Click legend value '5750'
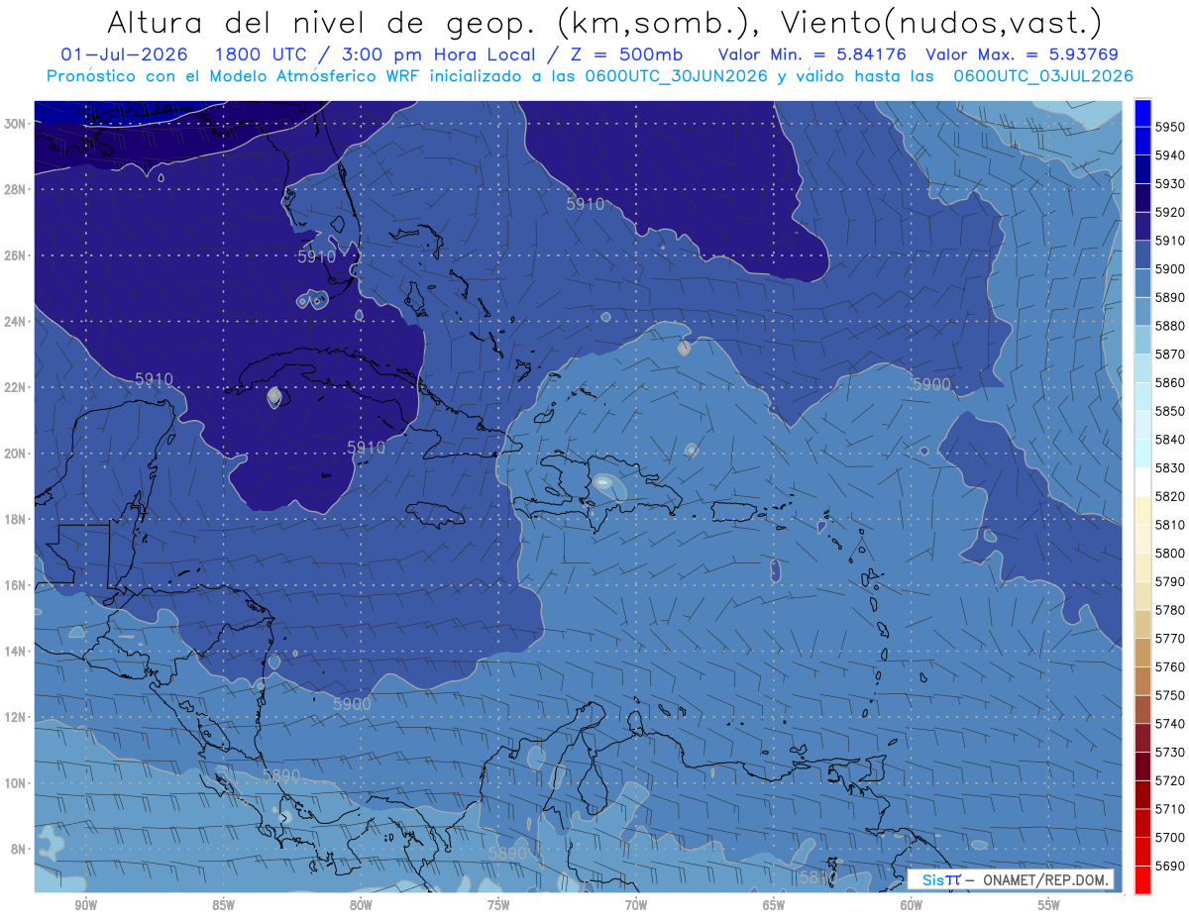The height and width of the screenshot is (918, 1189). pos(1169,695)
